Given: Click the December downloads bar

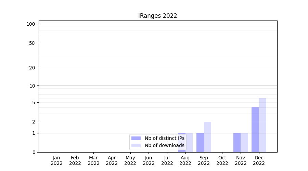Looking at the screenshot, I should tap(262, 125).
